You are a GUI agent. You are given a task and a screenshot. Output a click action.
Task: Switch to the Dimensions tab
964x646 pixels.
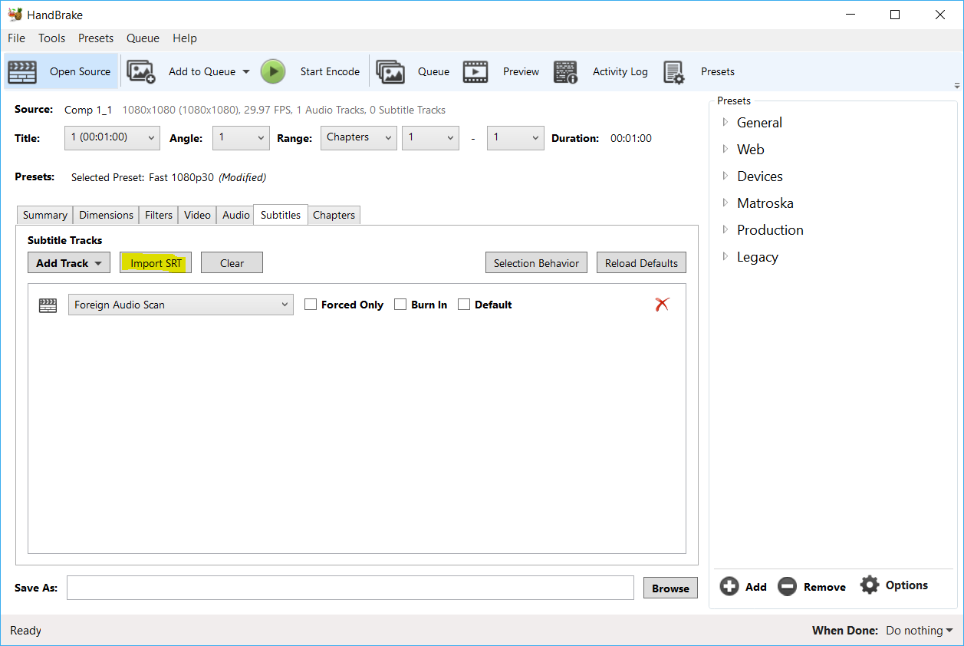coord(107,216)
